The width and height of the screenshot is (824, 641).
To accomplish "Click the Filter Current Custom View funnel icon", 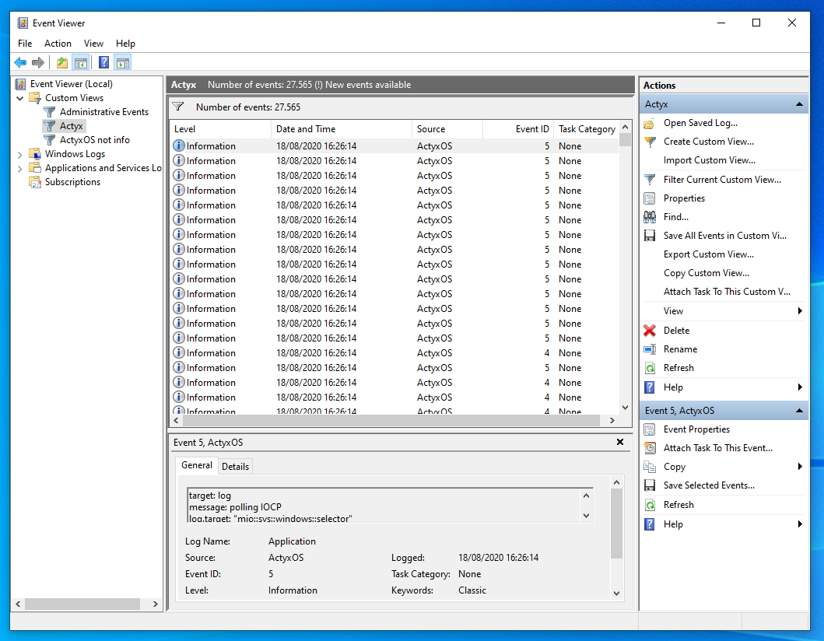I will [650, 180].
